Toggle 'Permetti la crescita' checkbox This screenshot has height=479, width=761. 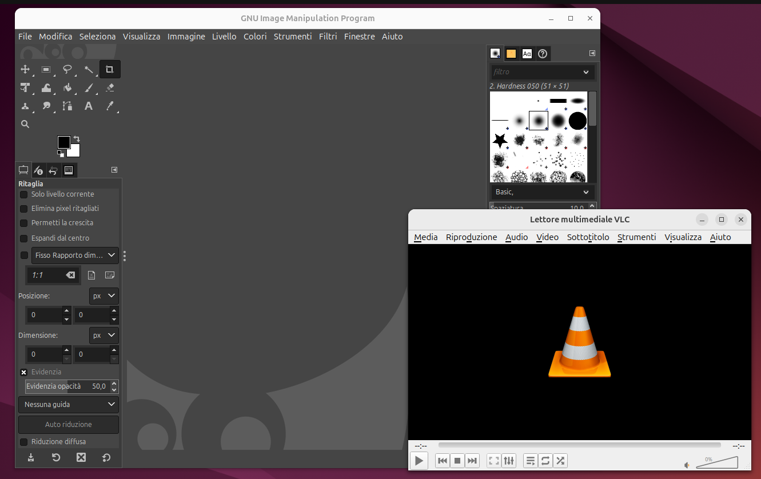pyautogui.click(x=24, y=223)
